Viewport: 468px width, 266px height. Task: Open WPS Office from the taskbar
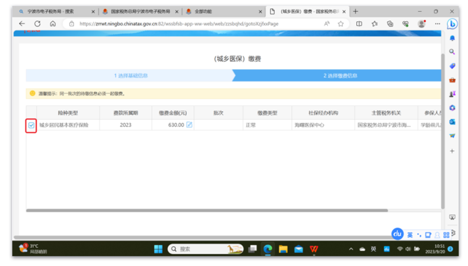point(314,249)
